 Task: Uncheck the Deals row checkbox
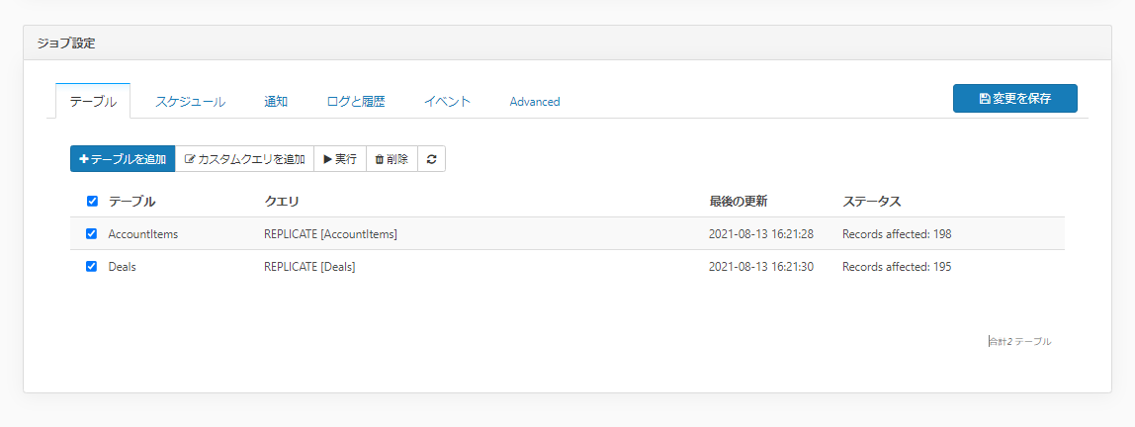pyautogui.click(x=91, y=266)
